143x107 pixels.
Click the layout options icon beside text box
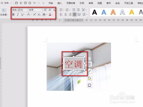90,64
